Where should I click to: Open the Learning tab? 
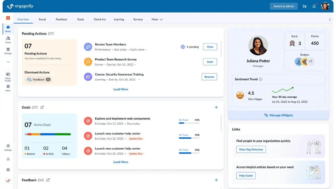tap(119, 19)
